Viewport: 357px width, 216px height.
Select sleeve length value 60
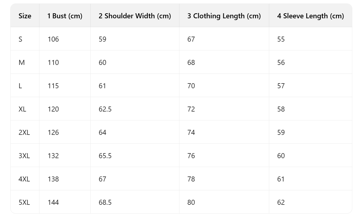pos(281,156)
